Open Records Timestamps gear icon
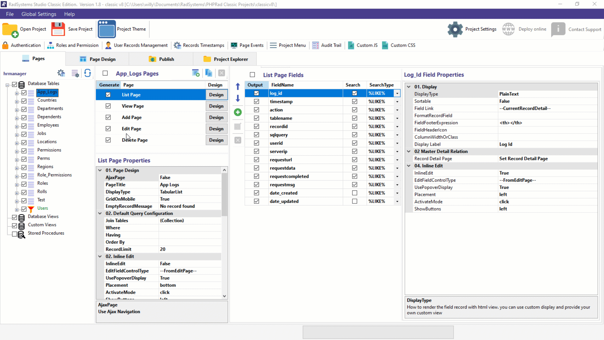 click(x=177, y=45)
